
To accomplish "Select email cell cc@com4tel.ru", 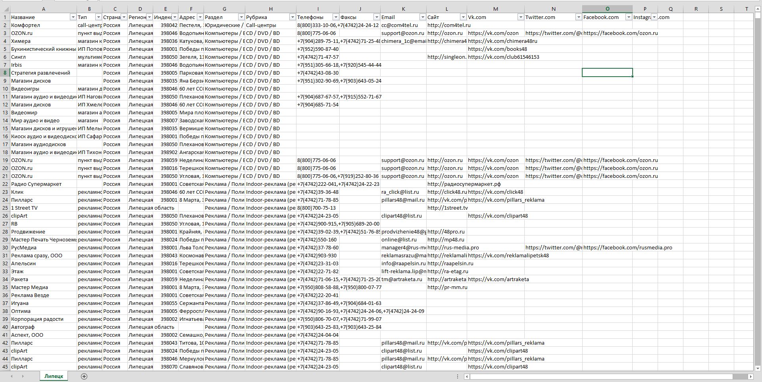I will tap(403, 25).
